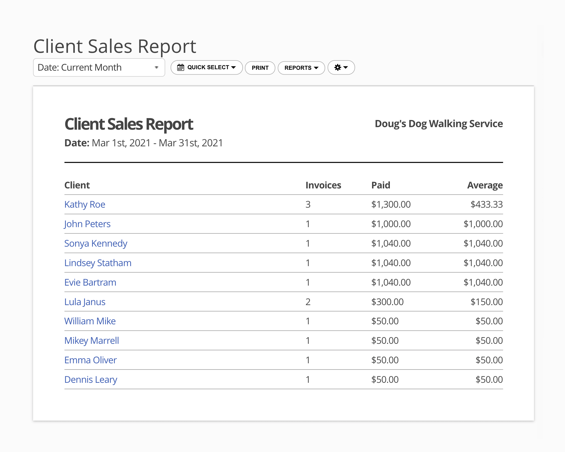Open the Reports dropdown menu

pos(301,68)
